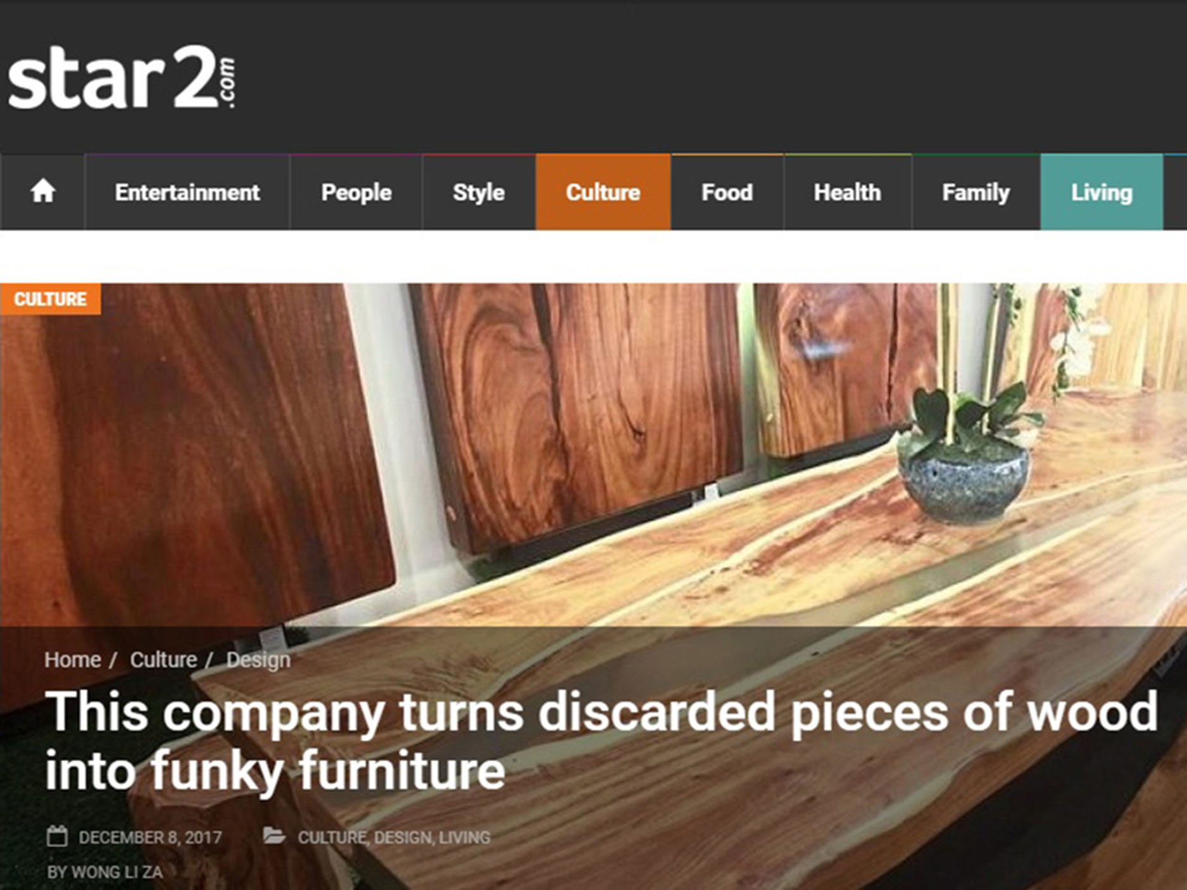Click the DESIGN category tag link

[403, 837]
